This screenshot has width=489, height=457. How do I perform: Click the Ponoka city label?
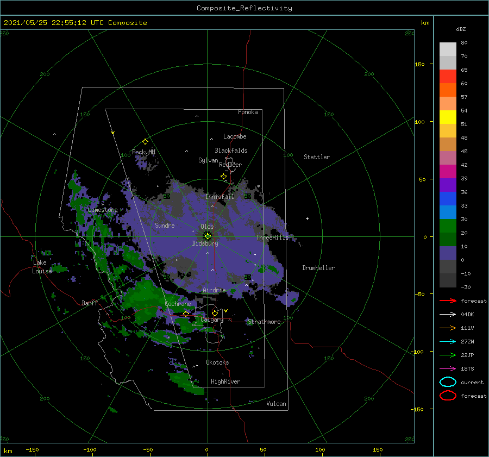pos(248,112)
